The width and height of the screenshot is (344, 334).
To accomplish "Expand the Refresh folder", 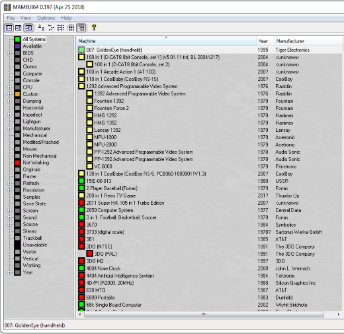I will [x=9, y=184].
